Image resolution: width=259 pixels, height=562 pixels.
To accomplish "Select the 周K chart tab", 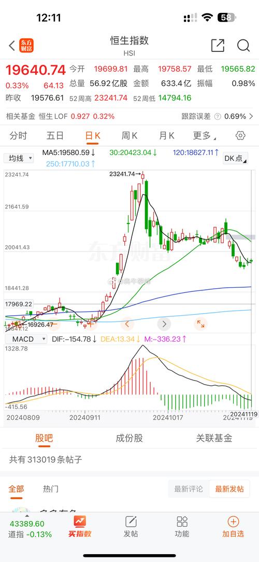I will [x=129, y=136].
